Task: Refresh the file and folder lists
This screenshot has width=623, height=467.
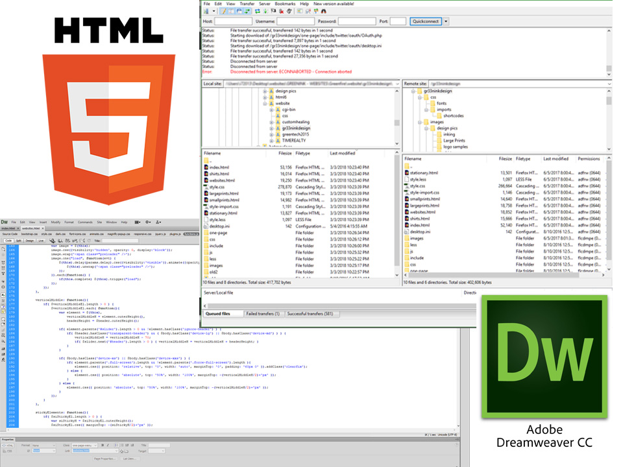Action: click(258, 12)
